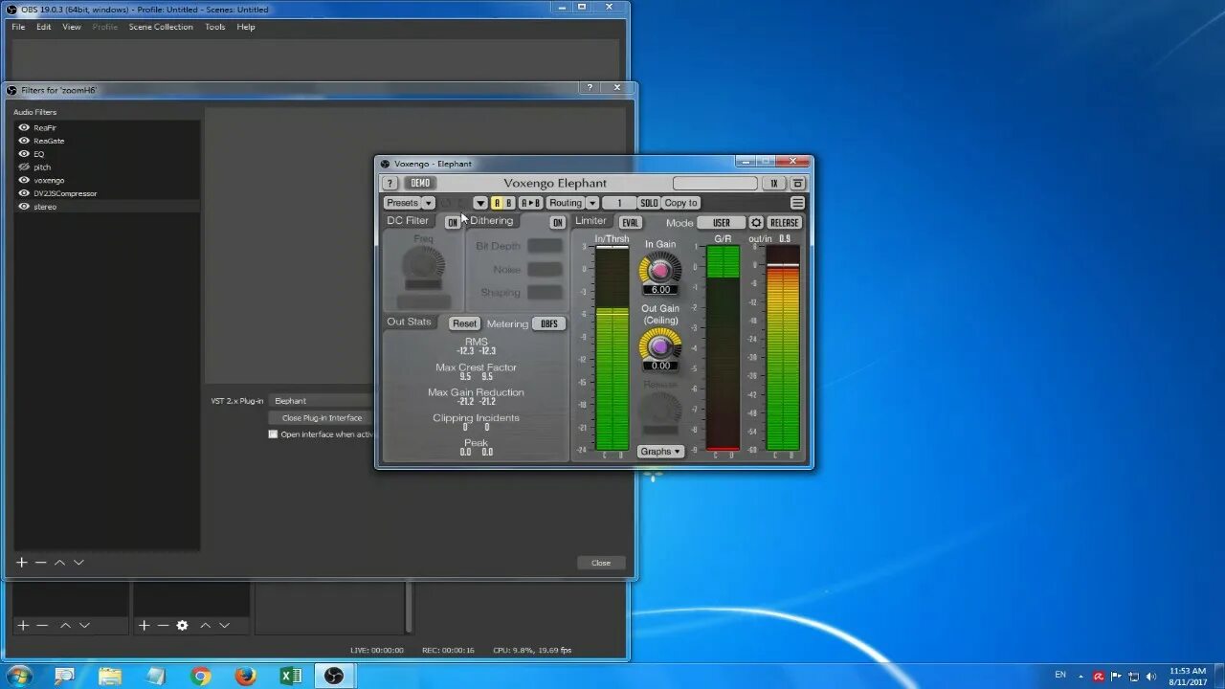
Task: Open the Tools menu in OBS
Action: click(215, 27)
